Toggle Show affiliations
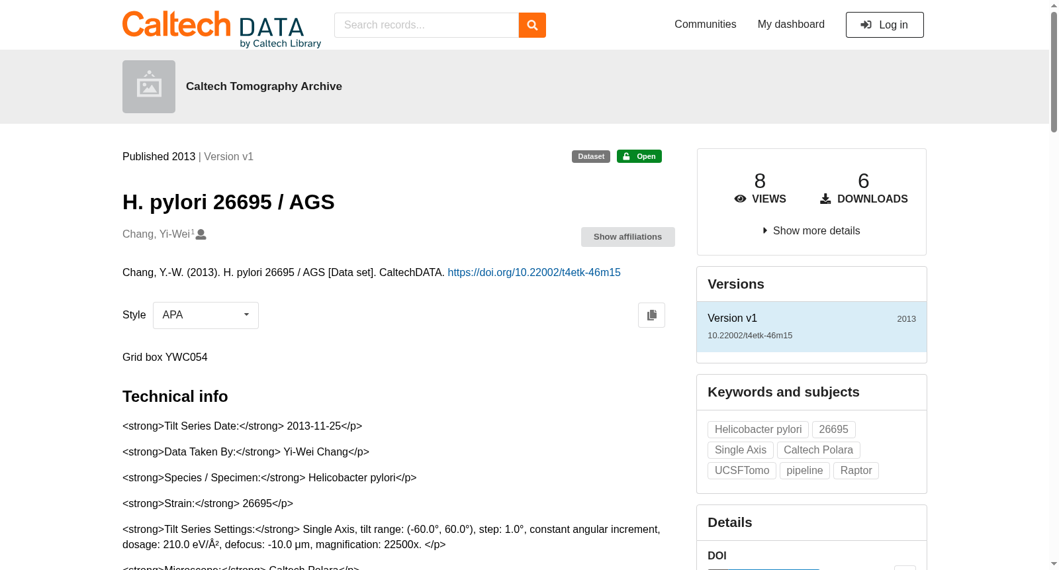1059x570 pixels. [628, 237]
